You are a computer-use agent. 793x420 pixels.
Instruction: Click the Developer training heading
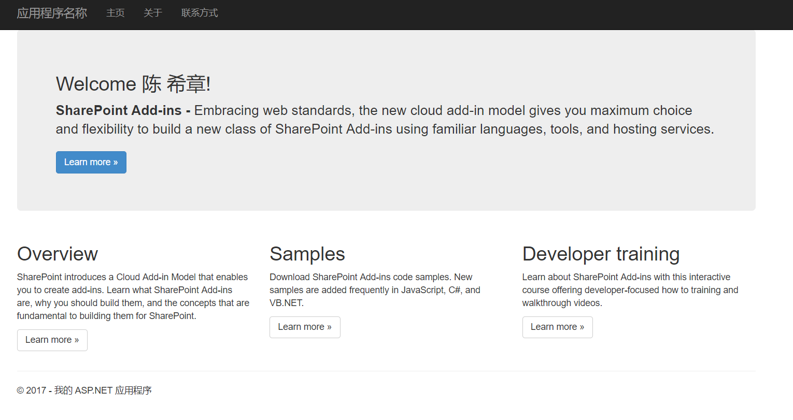click(601, 254)
